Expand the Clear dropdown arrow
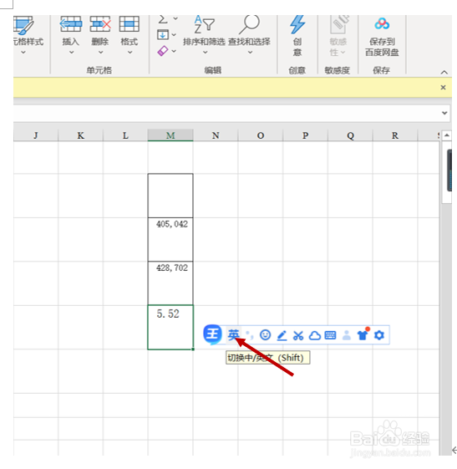457x469 pixels. 174,51
